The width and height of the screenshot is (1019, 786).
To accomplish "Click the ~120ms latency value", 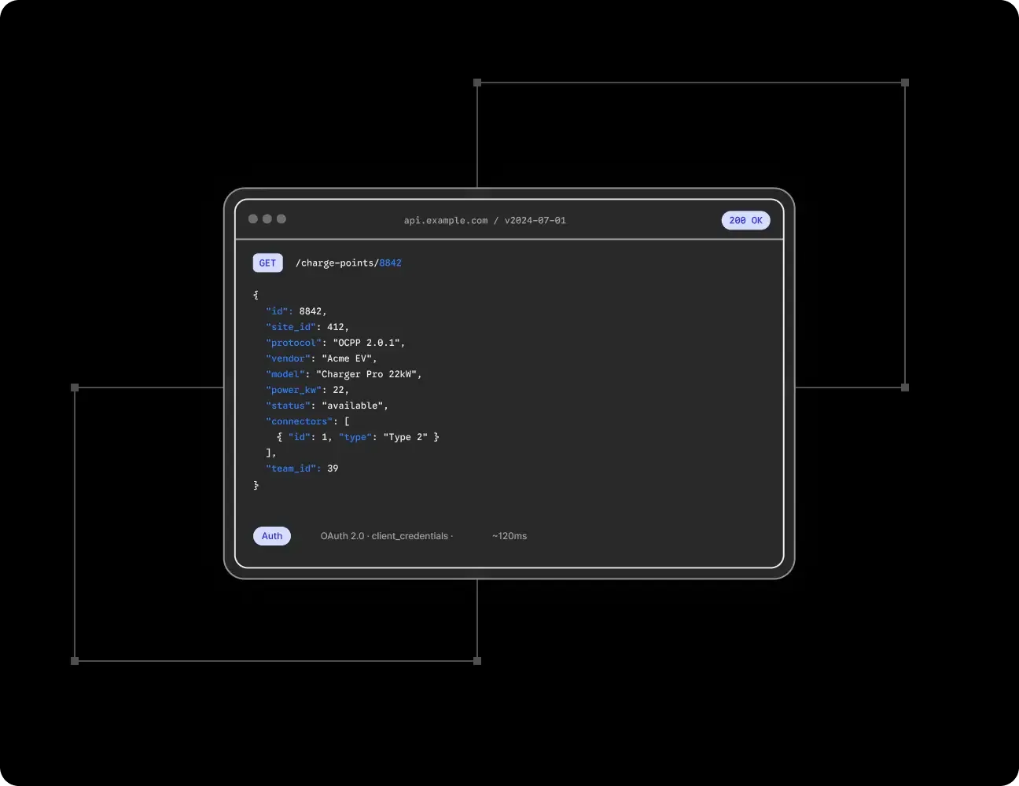I will [x=509, y=536].
